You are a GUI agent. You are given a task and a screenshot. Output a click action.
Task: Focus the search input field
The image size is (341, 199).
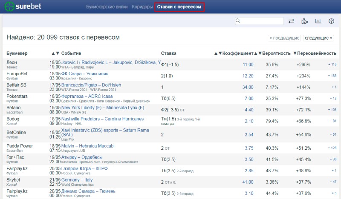[259, 21]
